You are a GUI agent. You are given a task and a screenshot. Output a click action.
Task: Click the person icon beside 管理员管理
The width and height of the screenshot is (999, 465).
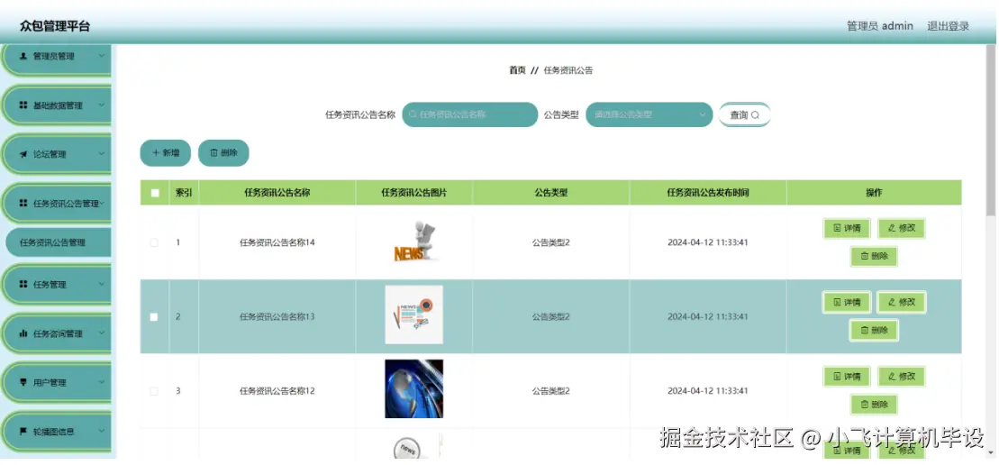23,56
